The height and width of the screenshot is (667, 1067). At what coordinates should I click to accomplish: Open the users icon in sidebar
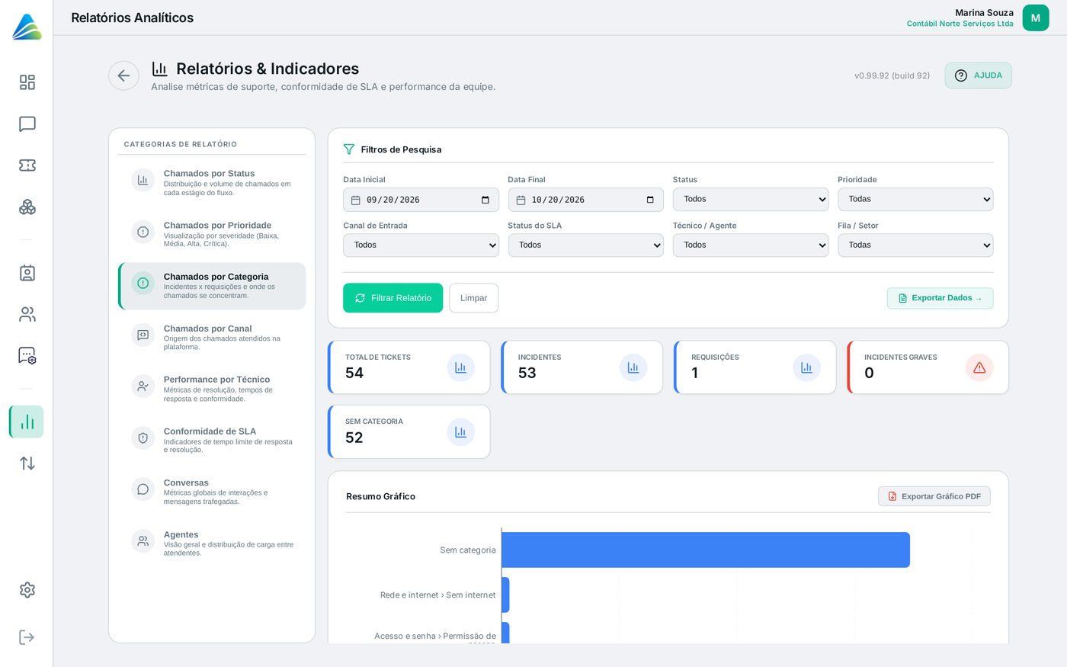27,314
